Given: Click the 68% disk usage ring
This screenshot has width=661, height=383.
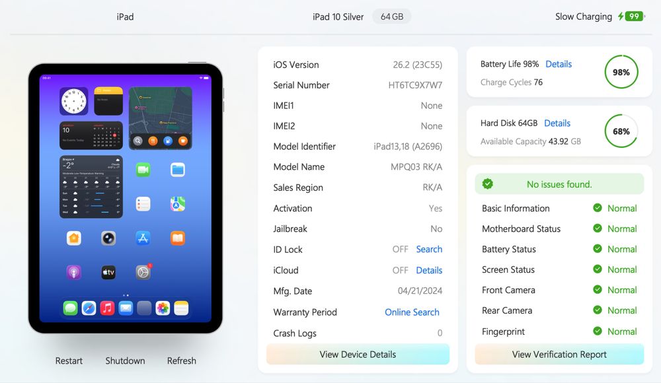Looking at the screenshot, I should point(621,131).
